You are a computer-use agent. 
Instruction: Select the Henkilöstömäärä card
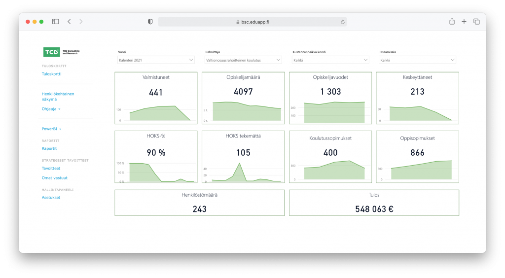[200, 203]
